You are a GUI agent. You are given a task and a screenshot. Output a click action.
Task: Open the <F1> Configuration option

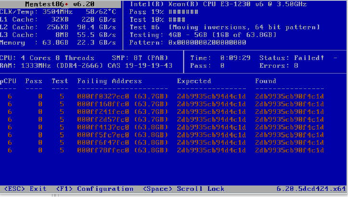[94, 189]
